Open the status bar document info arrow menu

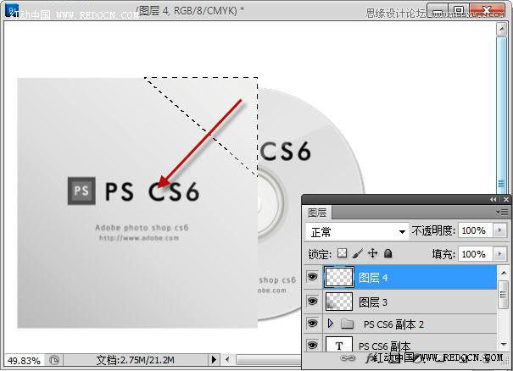[x=214, y=360]
